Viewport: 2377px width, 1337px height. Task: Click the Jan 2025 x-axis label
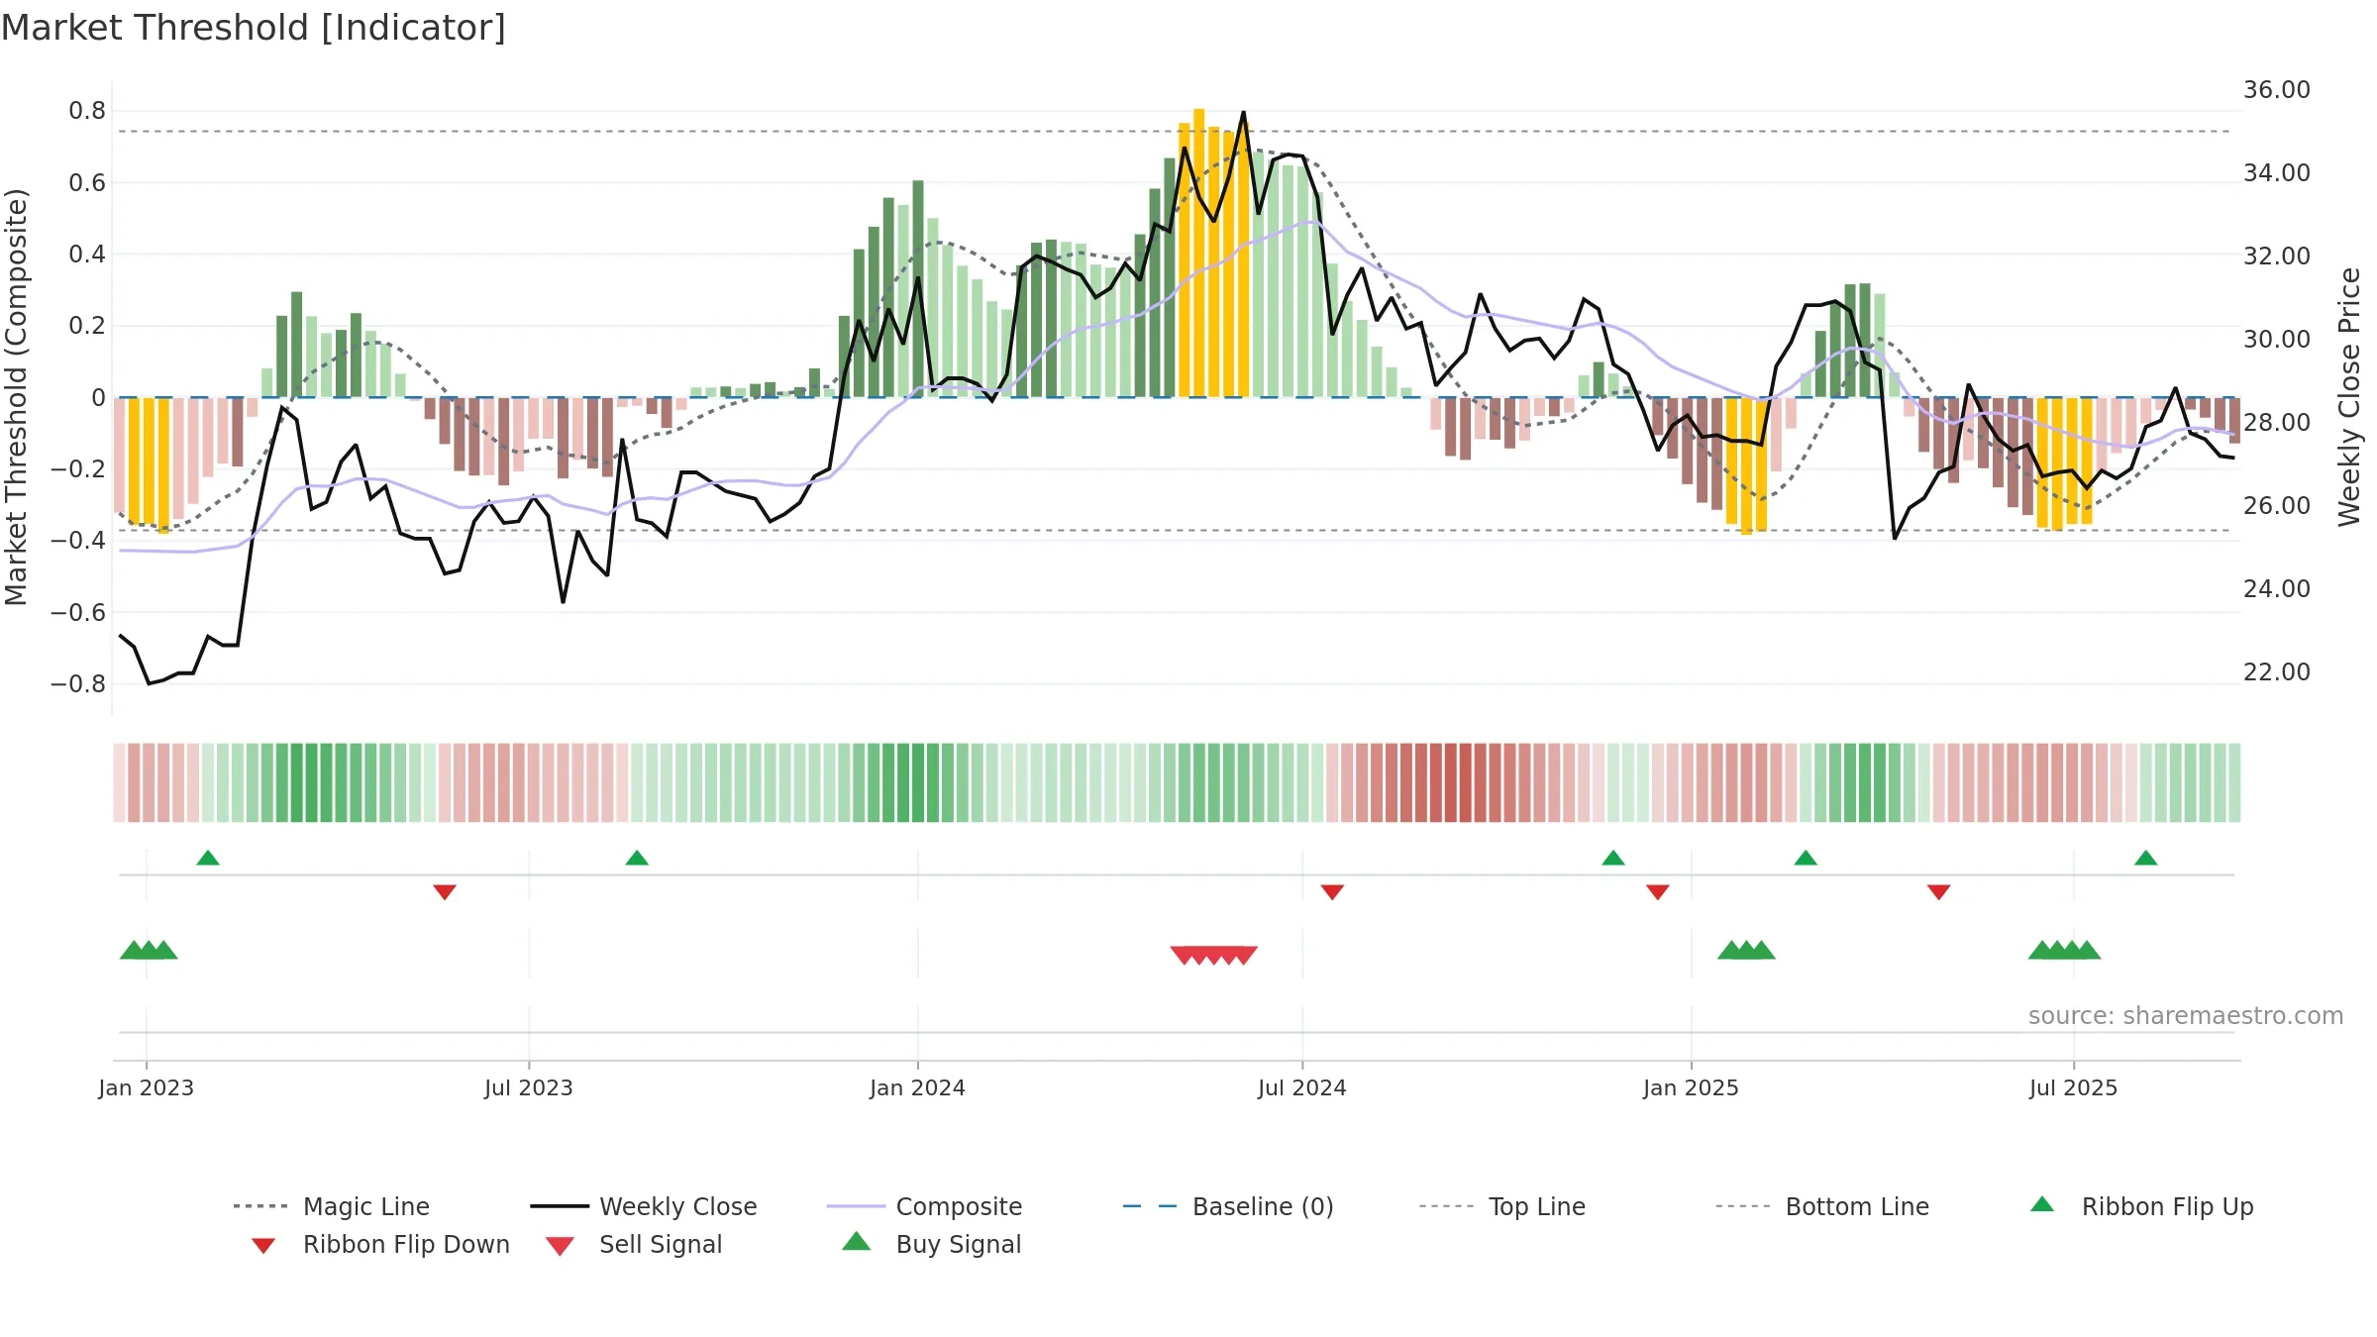pos(1692,1088)
